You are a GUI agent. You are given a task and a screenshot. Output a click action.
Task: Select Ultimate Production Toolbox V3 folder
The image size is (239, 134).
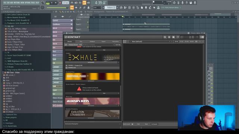pos(19,64)
